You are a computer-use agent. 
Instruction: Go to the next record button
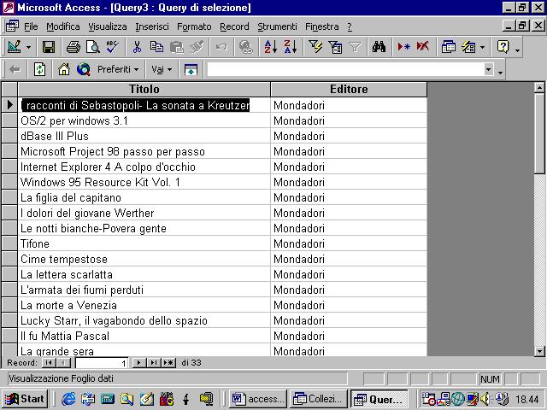pyautogui.click(x=138, y=363)
